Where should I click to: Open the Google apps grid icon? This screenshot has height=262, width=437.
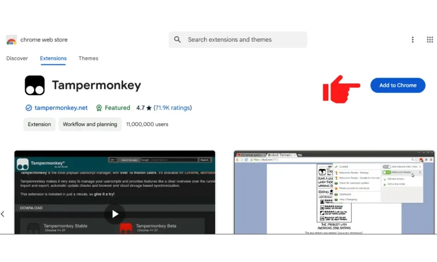(x=430, y=40)
